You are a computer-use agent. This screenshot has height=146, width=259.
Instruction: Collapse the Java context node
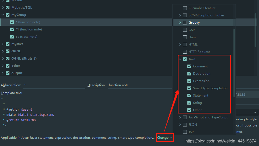point(180,59)
